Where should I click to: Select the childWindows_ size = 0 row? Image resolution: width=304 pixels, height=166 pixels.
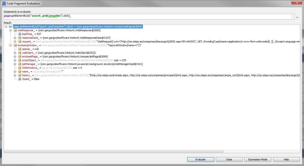click(52, 68)
